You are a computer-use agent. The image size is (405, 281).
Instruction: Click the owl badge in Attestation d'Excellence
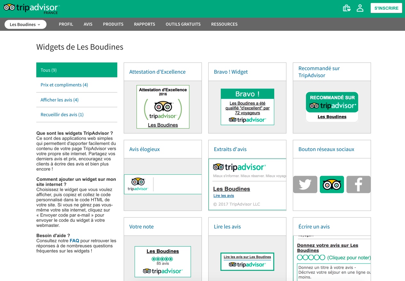[x=163, y=107]
